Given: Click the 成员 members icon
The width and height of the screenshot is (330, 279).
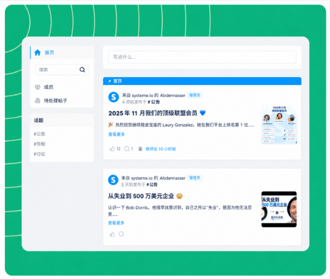Looking at the screenshot, I should [x=37, y=87].
